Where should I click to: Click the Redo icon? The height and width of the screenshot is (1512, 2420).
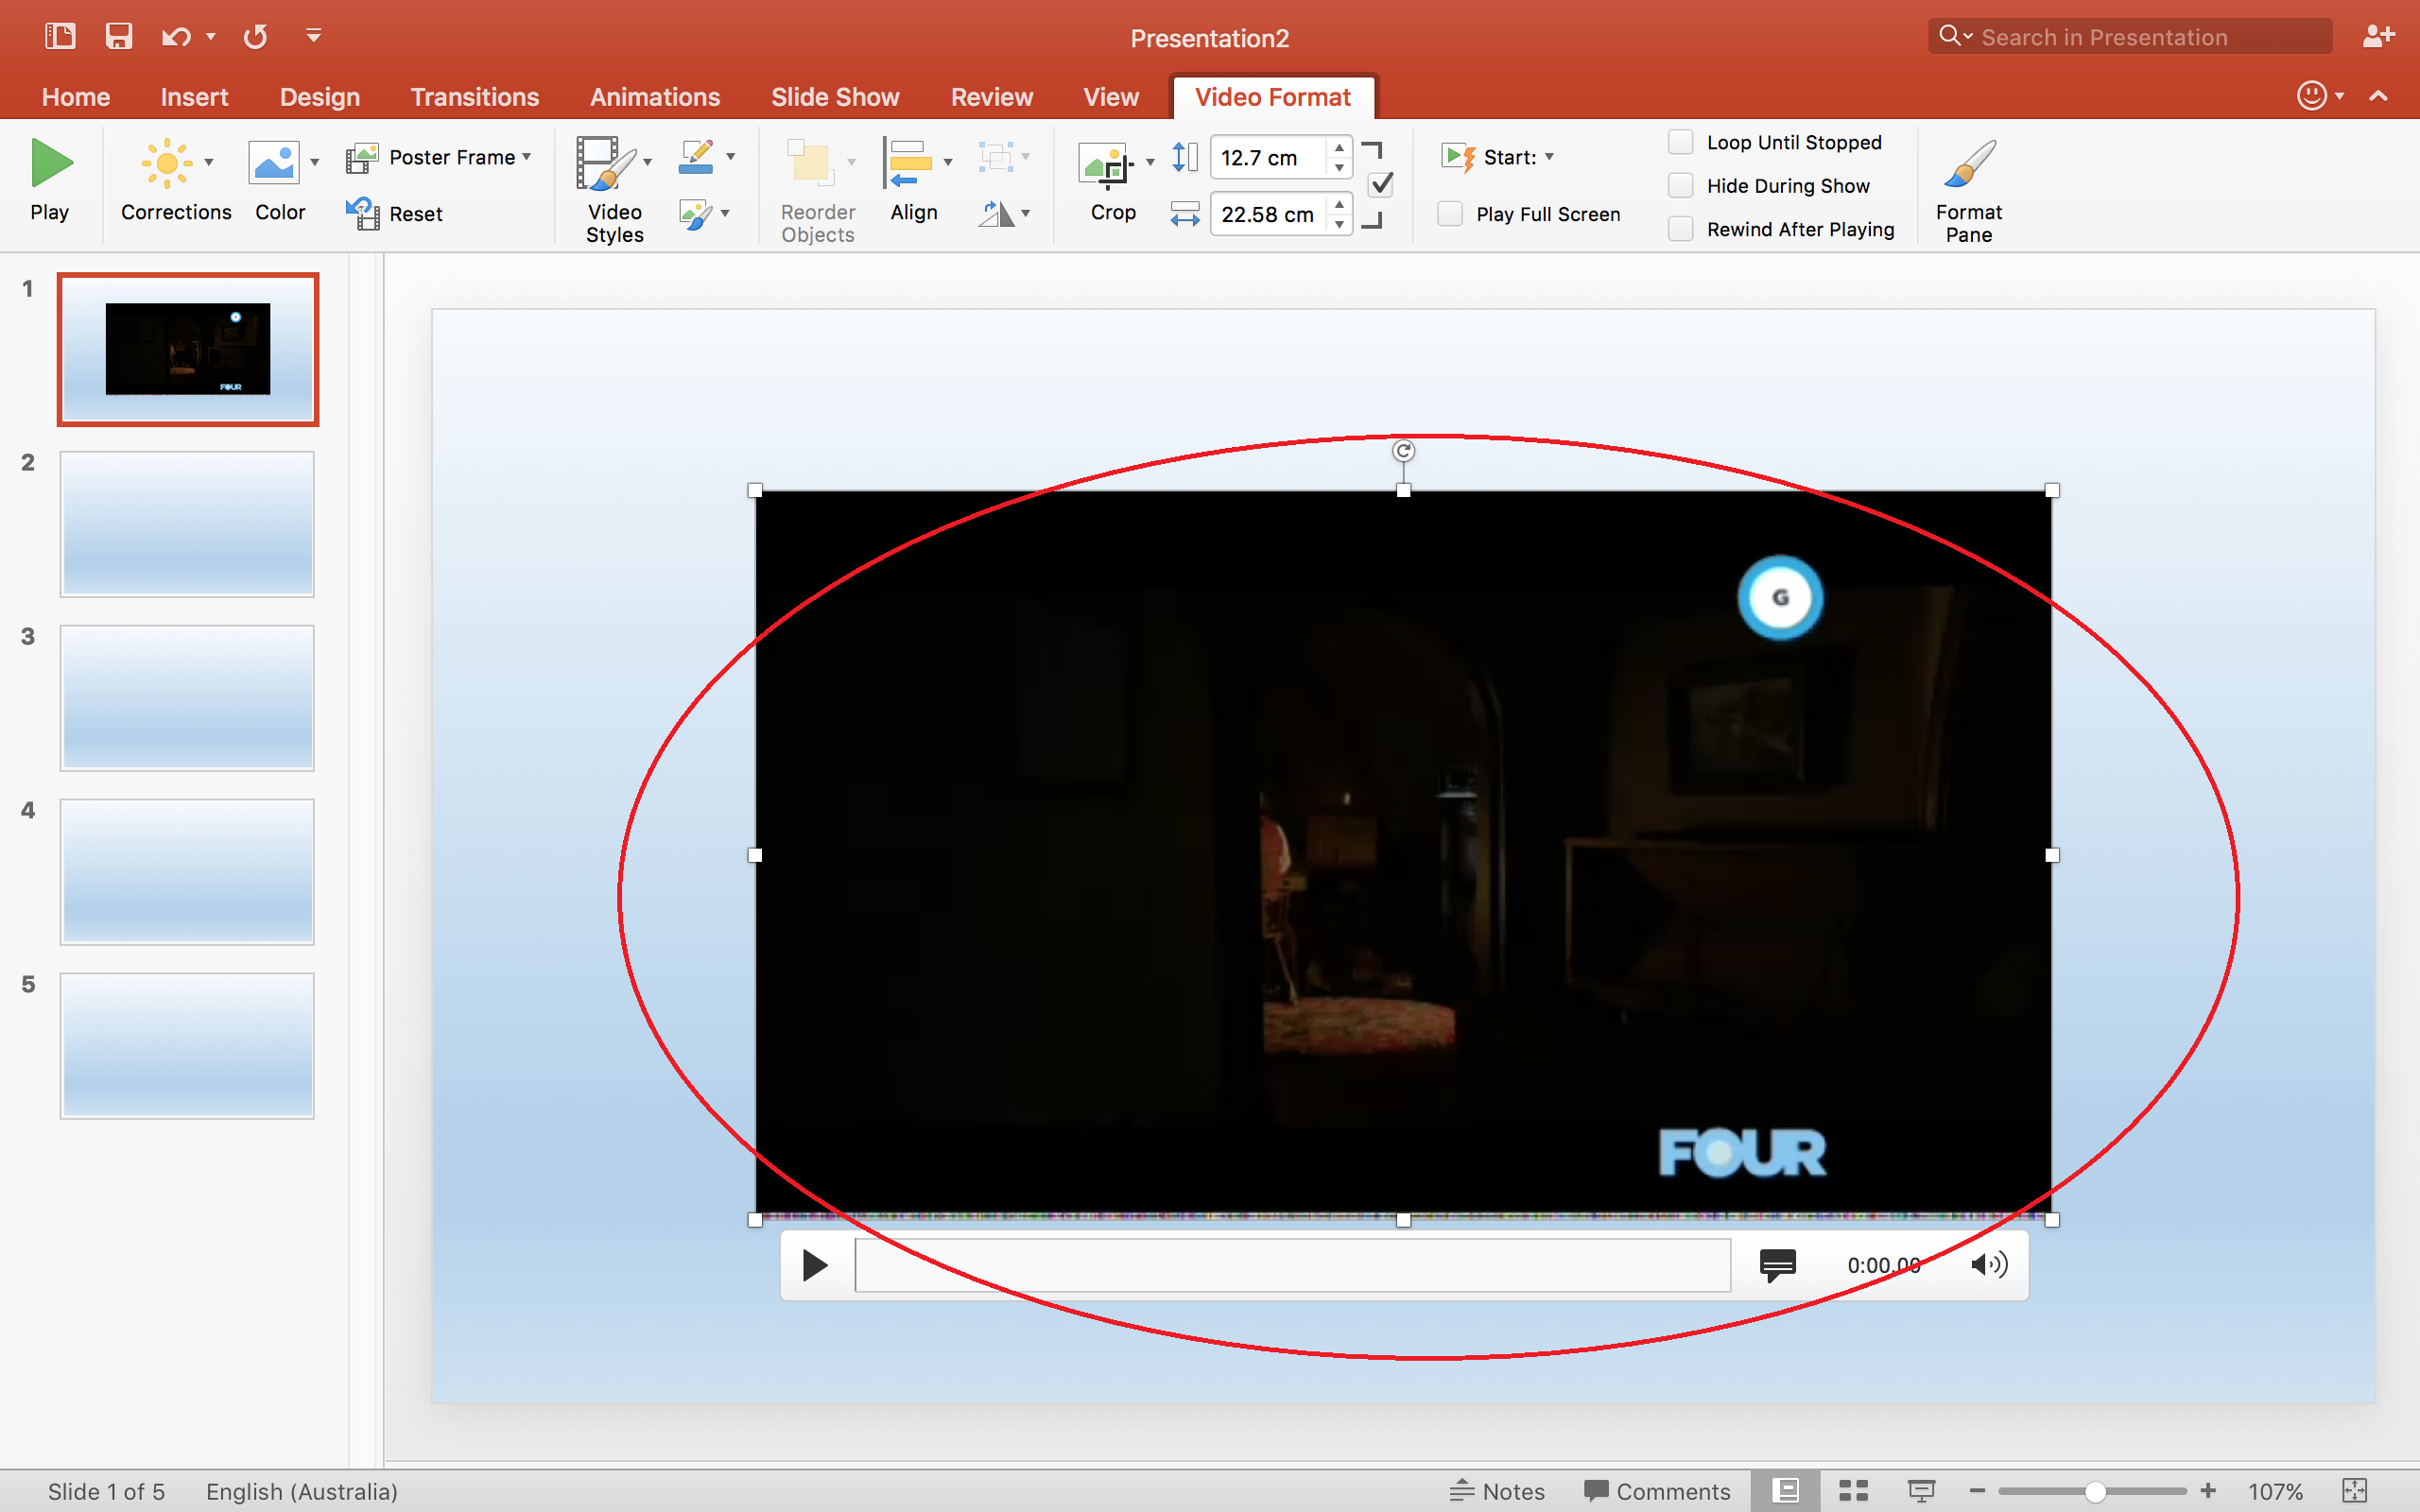255,37
